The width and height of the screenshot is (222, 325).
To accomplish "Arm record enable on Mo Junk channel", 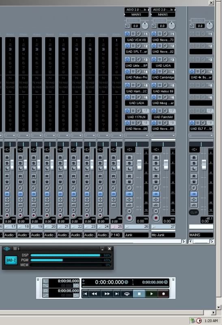I will 156,218.
